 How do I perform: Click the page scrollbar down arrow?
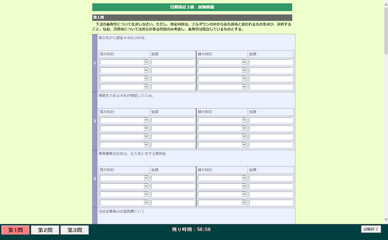(x=386, y=219)
